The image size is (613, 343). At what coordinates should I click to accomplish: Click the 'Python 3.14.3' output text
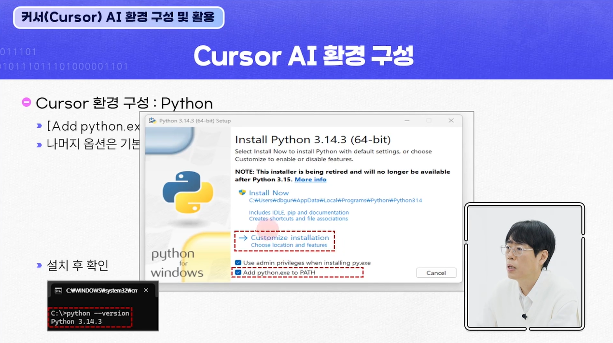coord(76,321)
